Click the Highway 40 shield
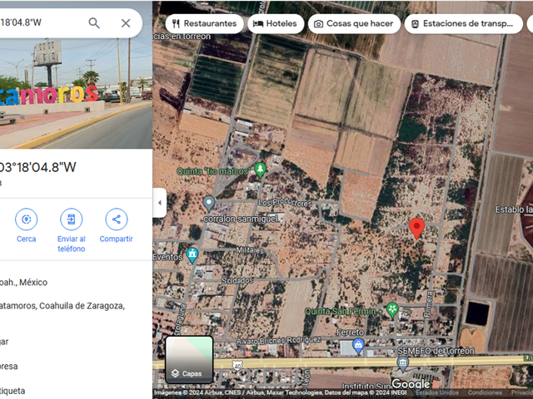Image resolution: width=533 pixels, height=399 pixels. [x=237, y=366]
